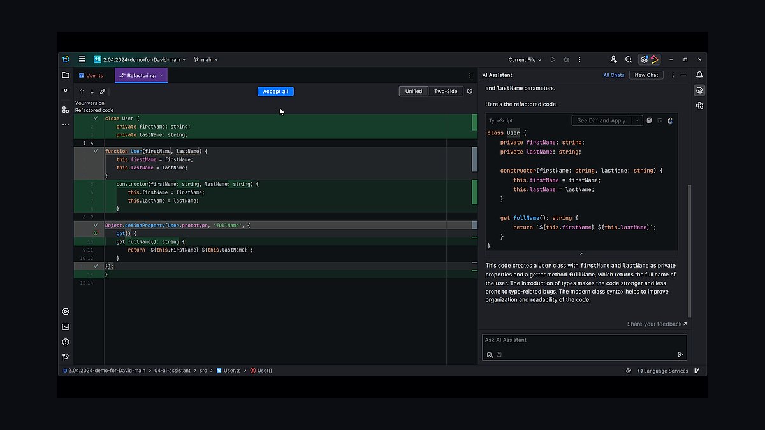Click the AI Assistant chat scrollbar
765x430 pixels.
click(x=689, y=251)
